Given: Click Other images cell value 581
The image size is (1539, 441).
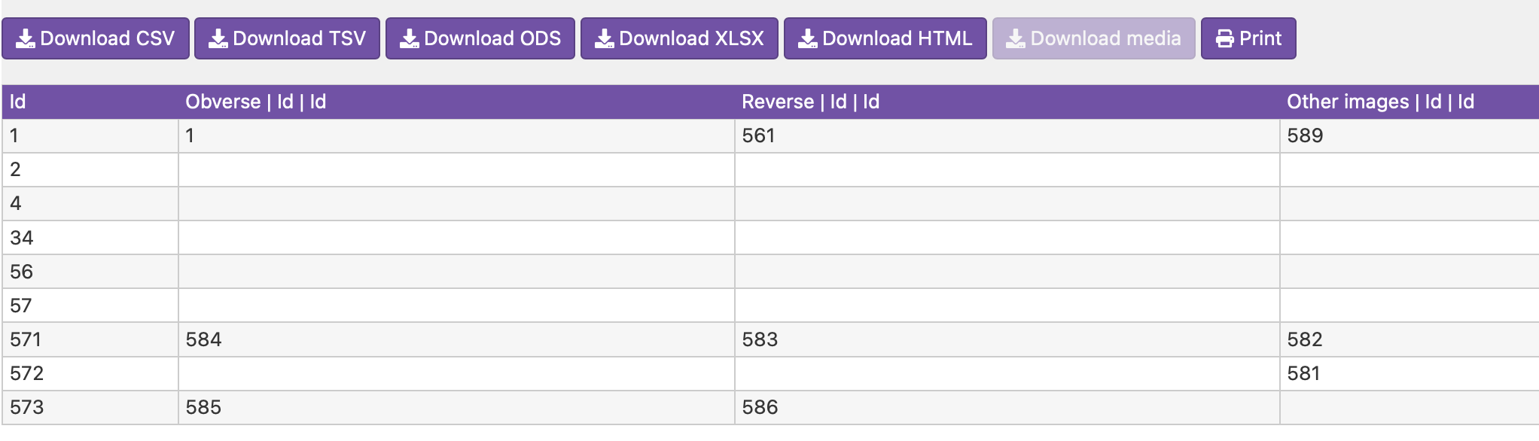Looking at the screenshot, I should click(x=1303, y=373).
